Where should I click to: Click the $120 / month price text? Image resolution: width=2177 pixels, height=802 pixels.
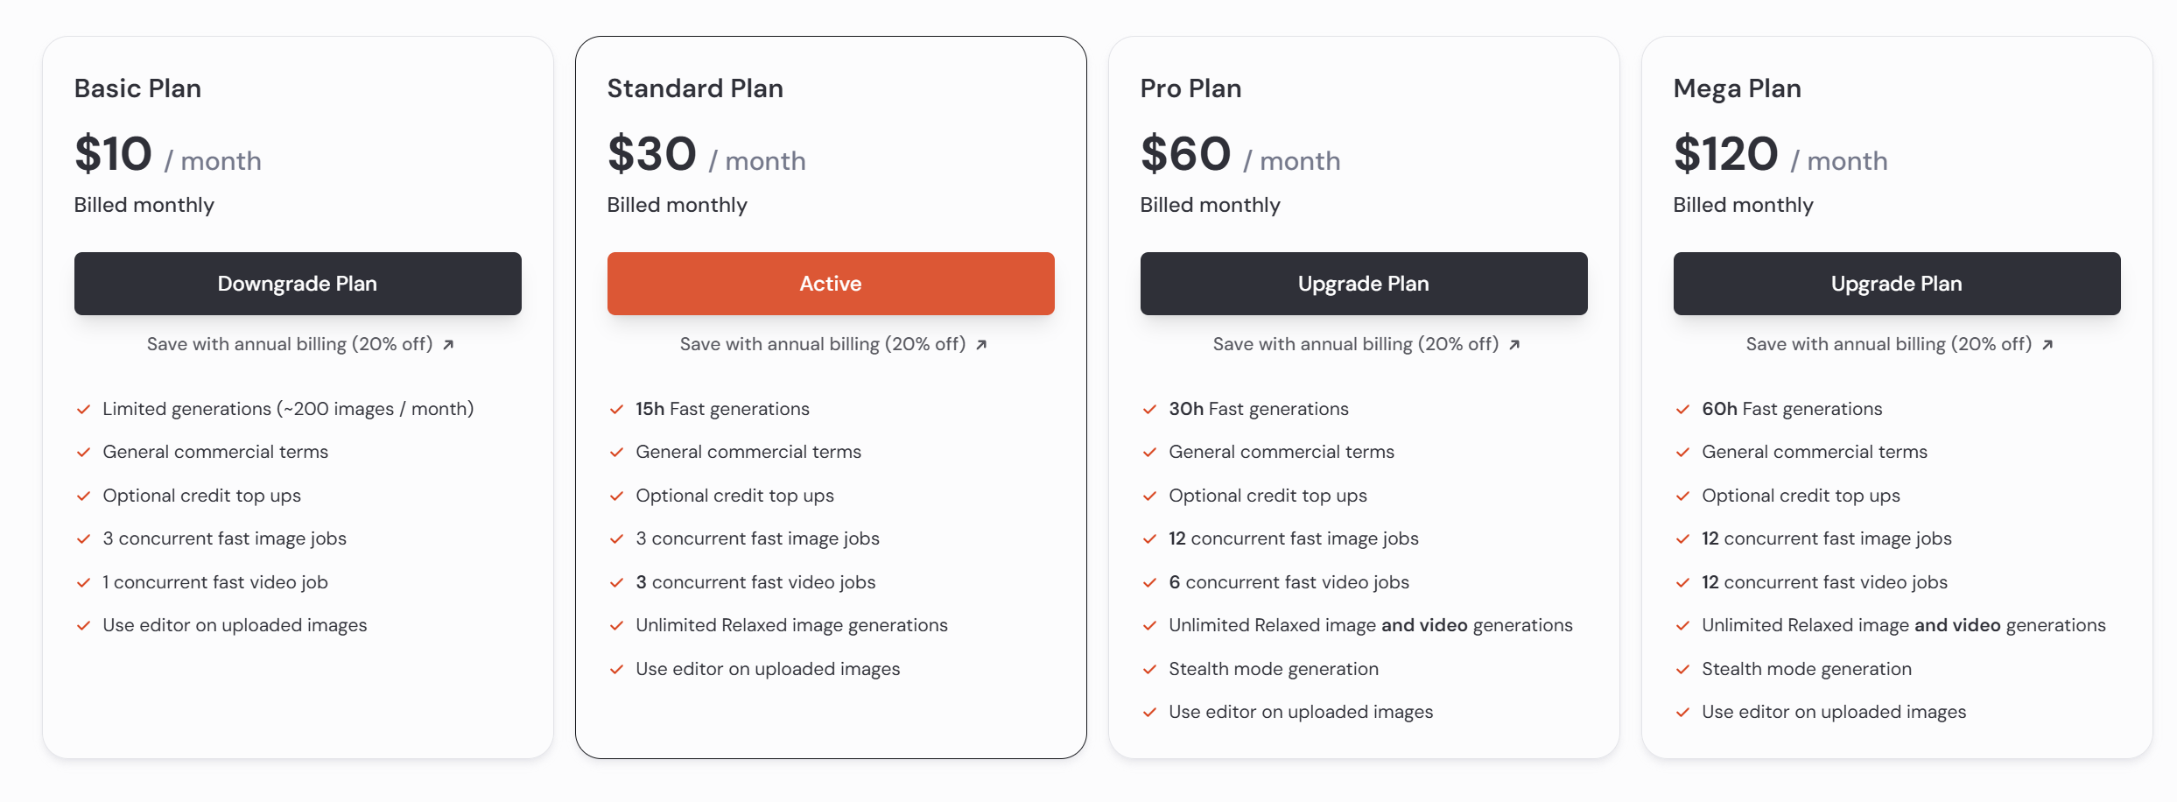point(1780,155)
